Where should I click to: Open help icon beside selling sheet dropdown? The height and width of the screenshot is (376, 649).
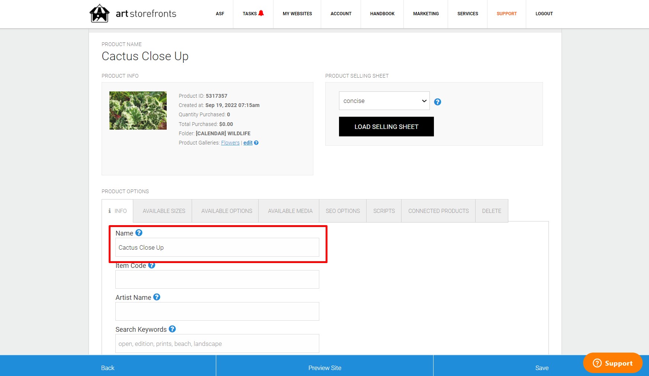[438, 102]
